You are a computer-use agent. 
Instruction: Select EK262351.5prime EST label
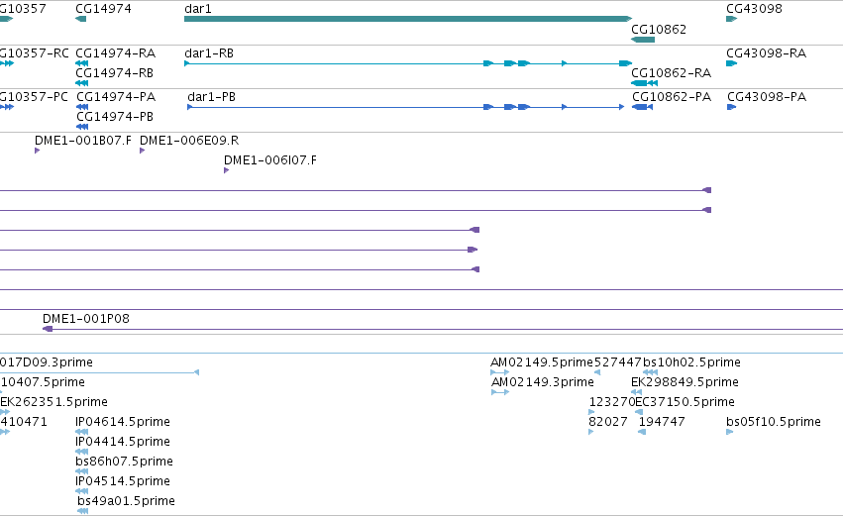click(53, 402)
